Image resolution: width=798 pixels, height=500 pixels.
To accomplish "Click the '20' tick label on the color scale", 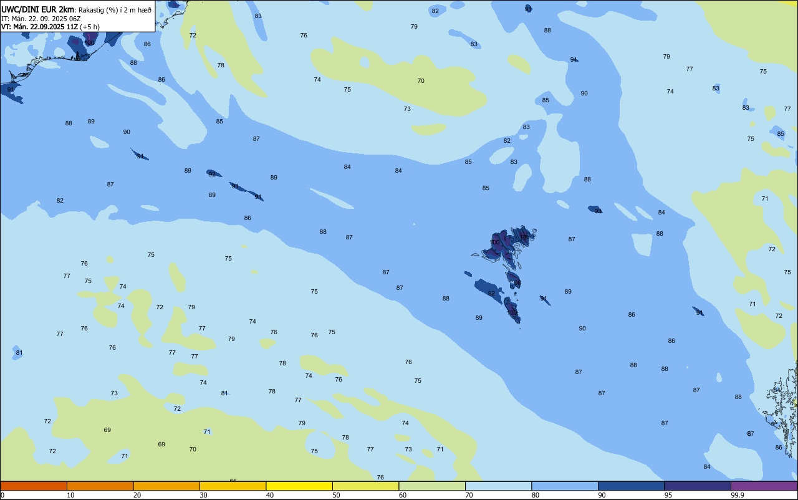I will point(137,495).
